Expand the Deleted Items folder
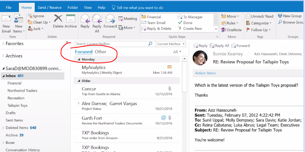305x152 pixels. [3, 128]
